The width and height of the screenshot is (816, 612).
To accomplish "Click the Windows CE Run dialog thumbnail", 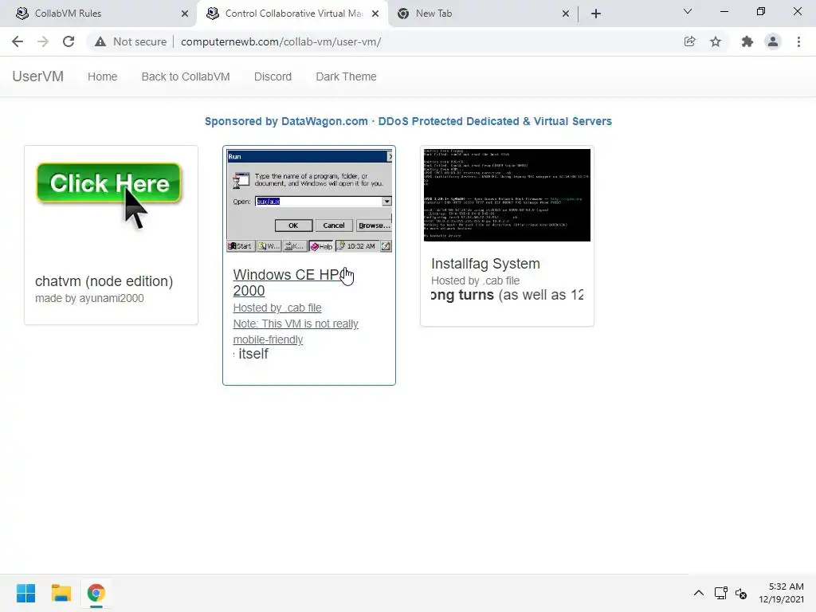I will [309, 201].
